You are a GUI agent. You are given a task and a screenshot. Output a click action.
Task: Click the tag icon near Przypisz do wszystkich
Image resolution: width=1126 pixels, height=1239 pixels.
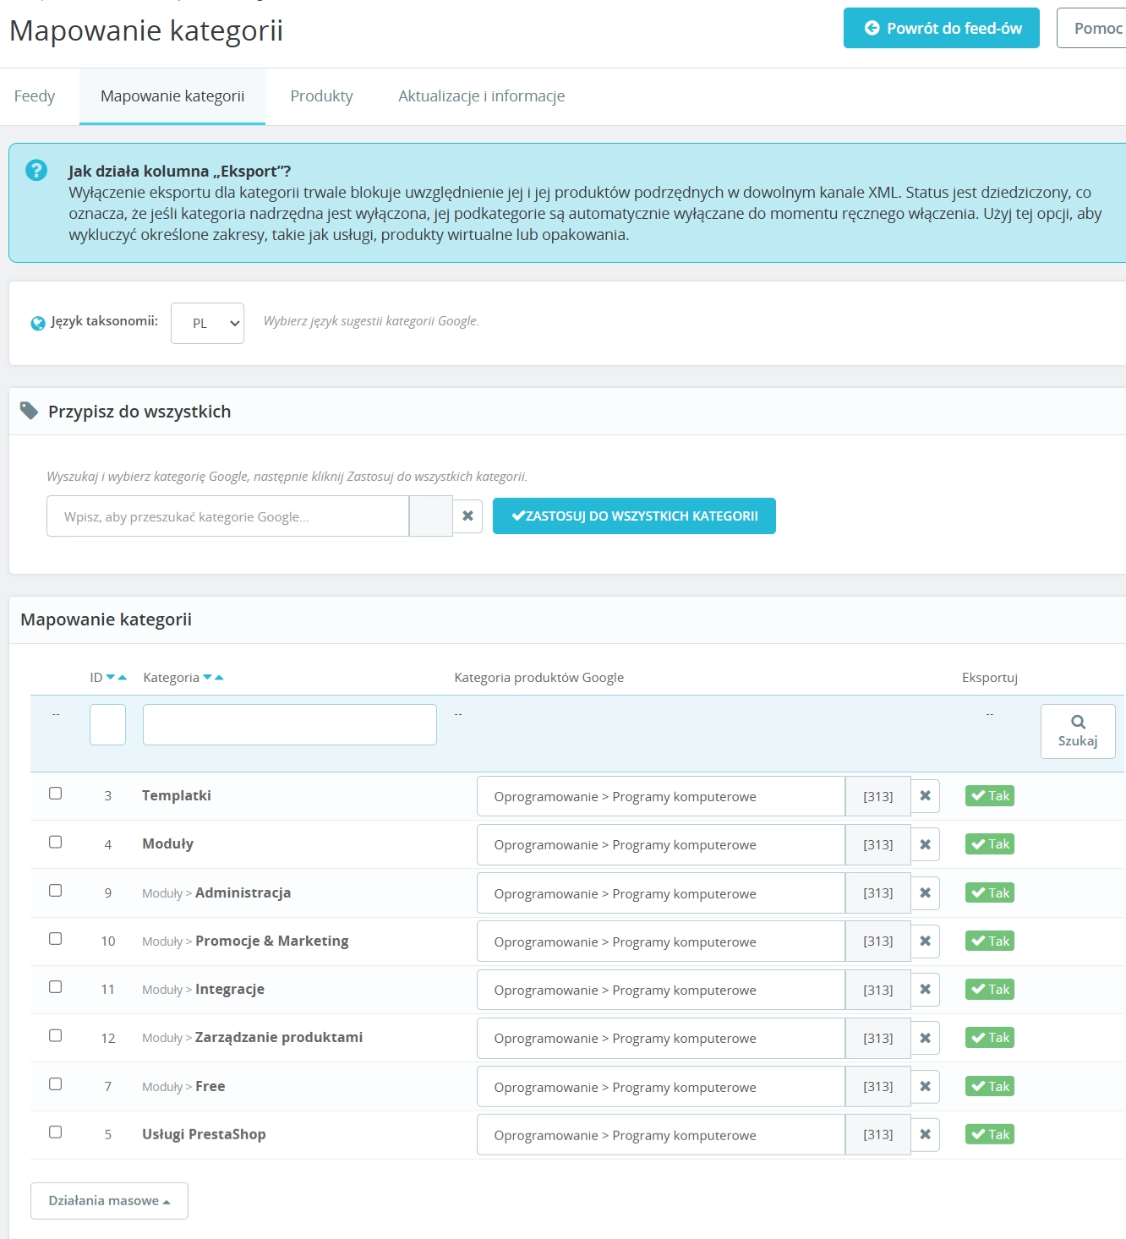pos(28,410)
